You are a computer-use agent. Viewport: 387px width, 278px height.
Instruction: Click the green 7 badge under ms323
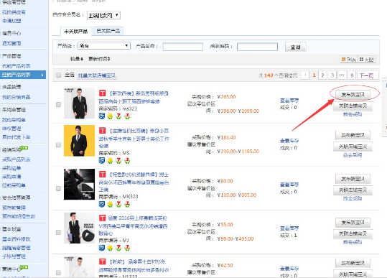(x=118, y=116)
